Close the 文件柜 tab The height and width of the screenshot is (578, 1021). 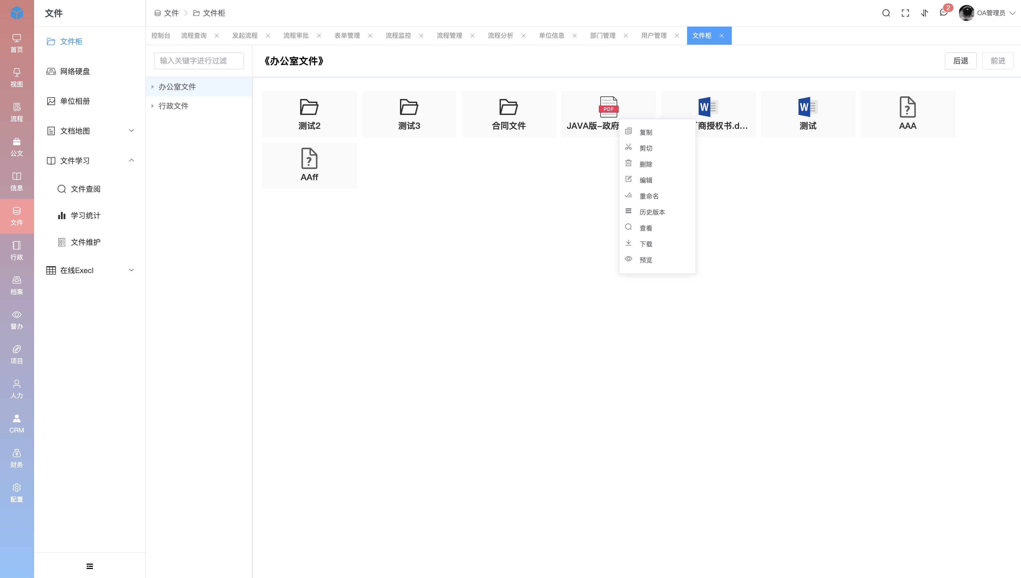722,36
